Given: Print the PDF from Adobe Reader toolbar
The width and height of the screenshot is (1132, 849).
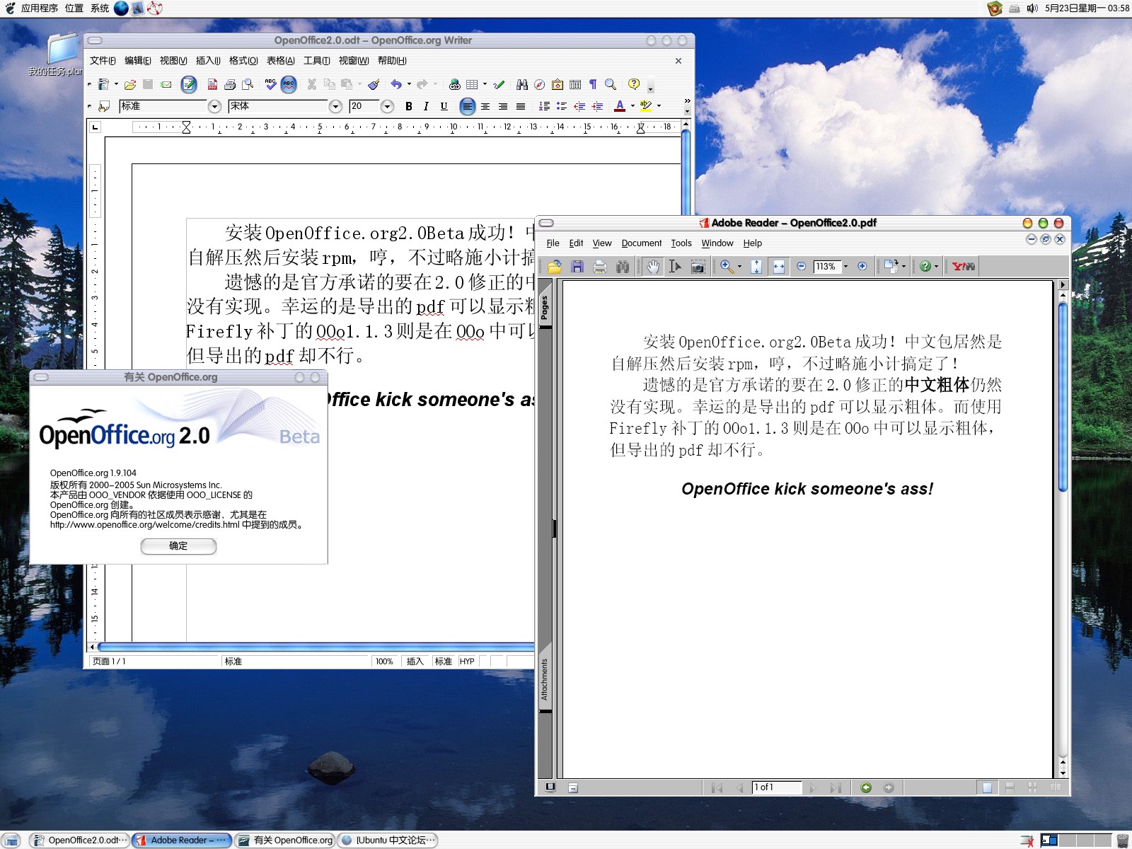Looking at the screenshot, I should [x=600, y=267].
